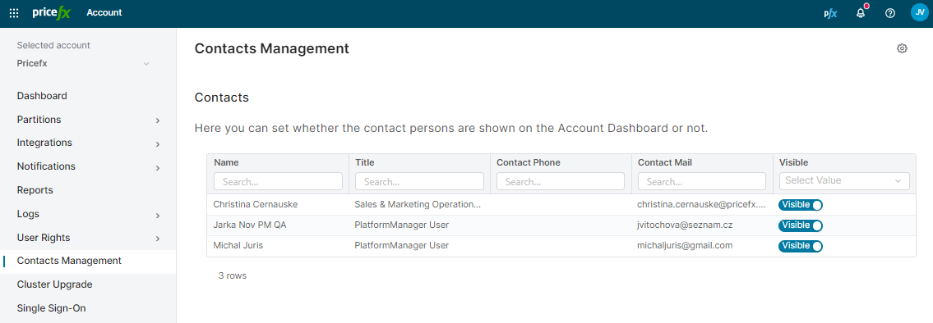Click the Contact Mail search field
Image resolution: width=933 pixels, height=323 pixels.
click(x=702, y=181)
